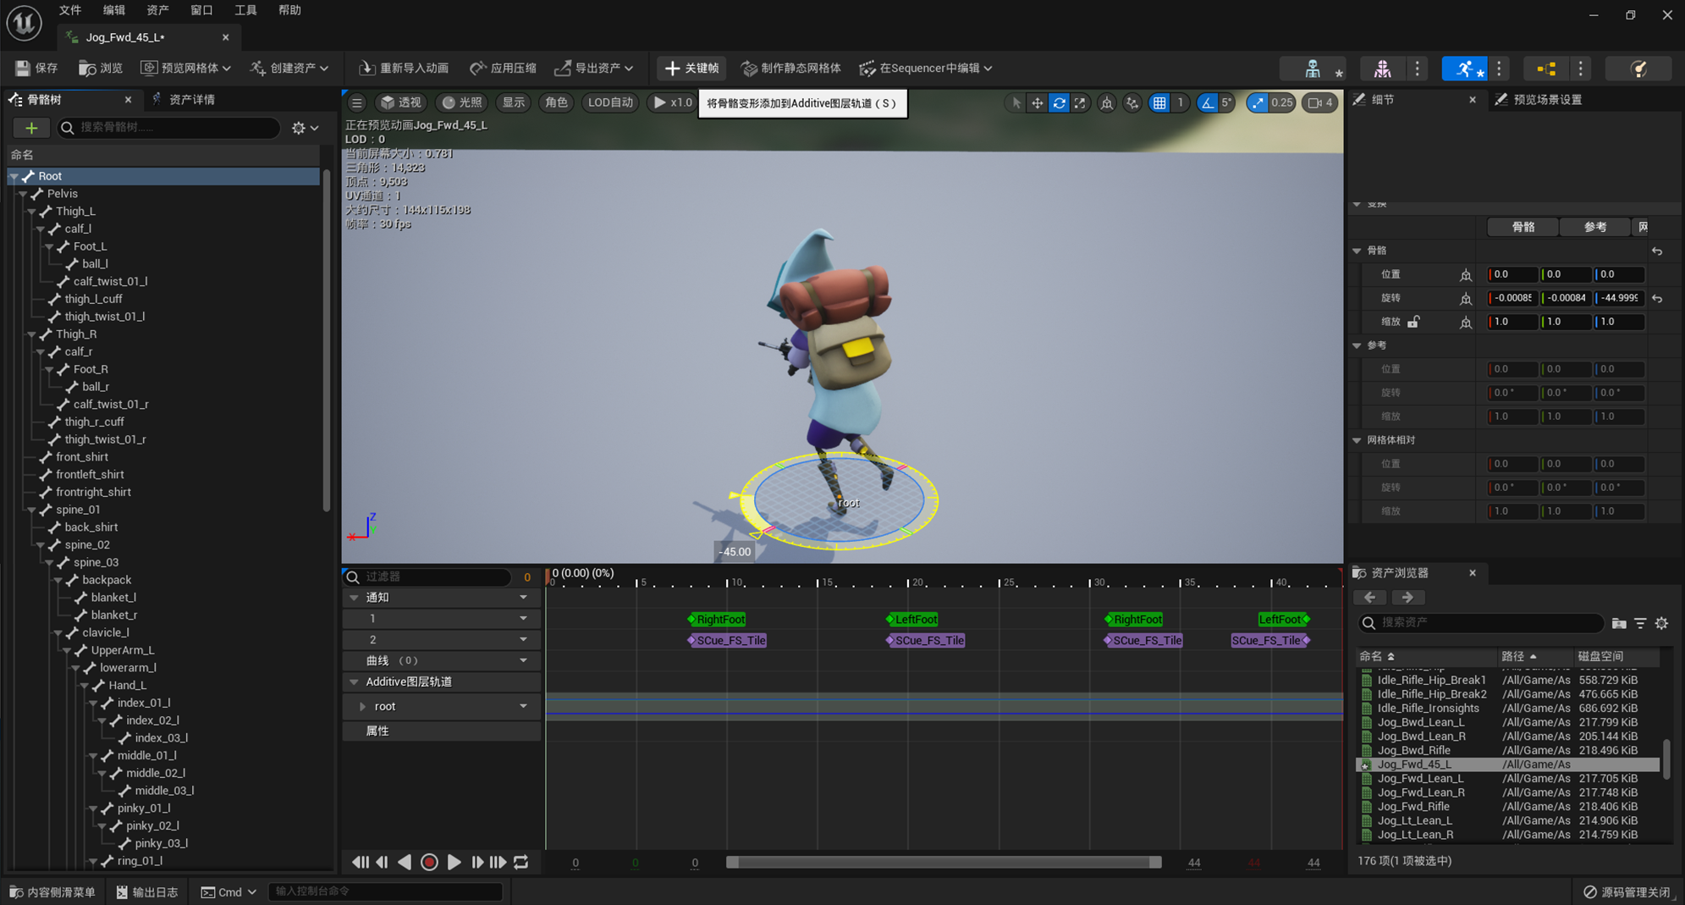Screen dimensions: 1685x905
Task: Open the camera speed setting
Action: pos(1319,102)
